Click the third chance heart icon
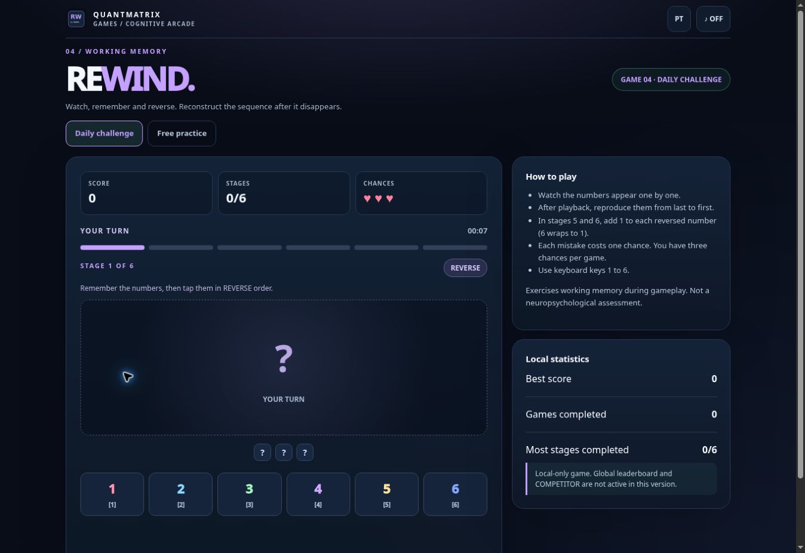 point(389,198)
